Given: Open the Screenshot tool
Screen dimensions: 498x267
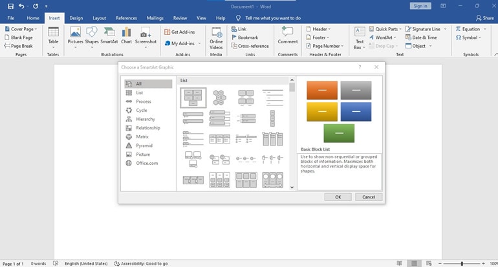Looking at the screenshot, I should tap(146, 37).
